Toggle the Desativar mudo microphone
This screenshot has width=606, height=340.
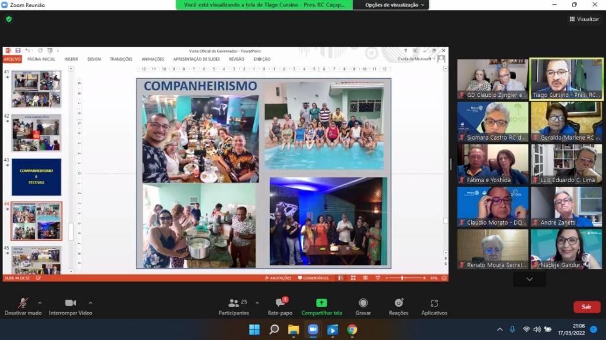pos(23,306)
